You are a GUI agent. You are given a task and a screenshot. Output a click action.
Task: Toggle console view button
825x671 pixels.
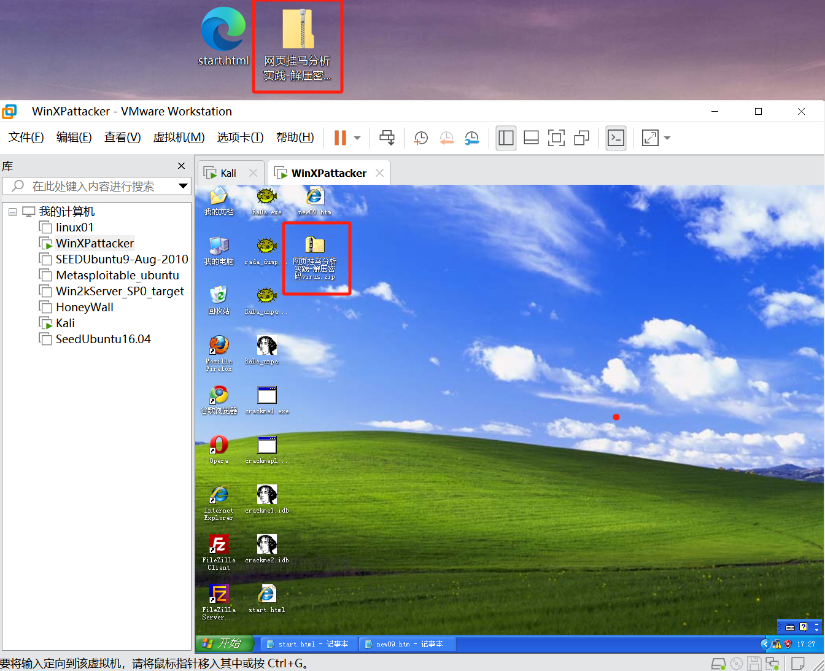coord(616,138)
